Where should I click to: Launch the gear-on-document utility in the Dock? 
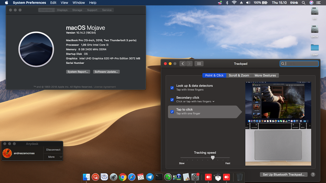point(104,177)
